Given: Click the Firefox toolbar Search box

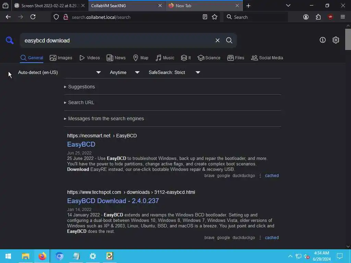Looking at the screenshot, I should pos(256,17).
